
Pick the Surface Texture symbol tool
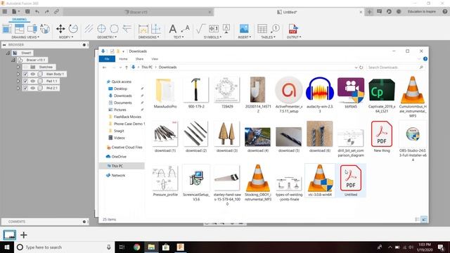tap(201, 29)
